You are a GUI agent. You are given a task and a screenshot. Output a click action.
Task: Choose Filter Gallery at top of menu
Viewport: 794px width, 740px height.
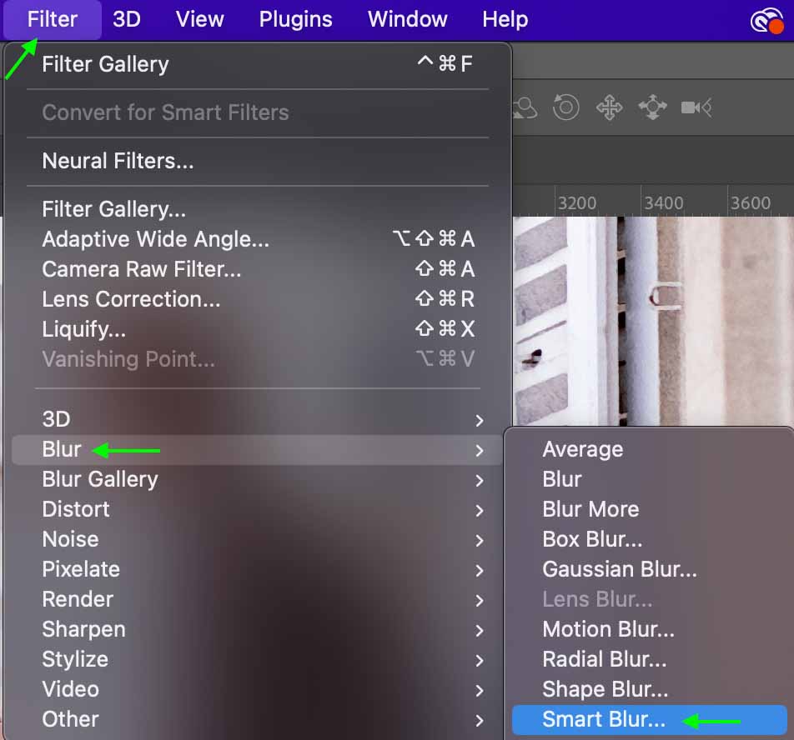[258, 64]
